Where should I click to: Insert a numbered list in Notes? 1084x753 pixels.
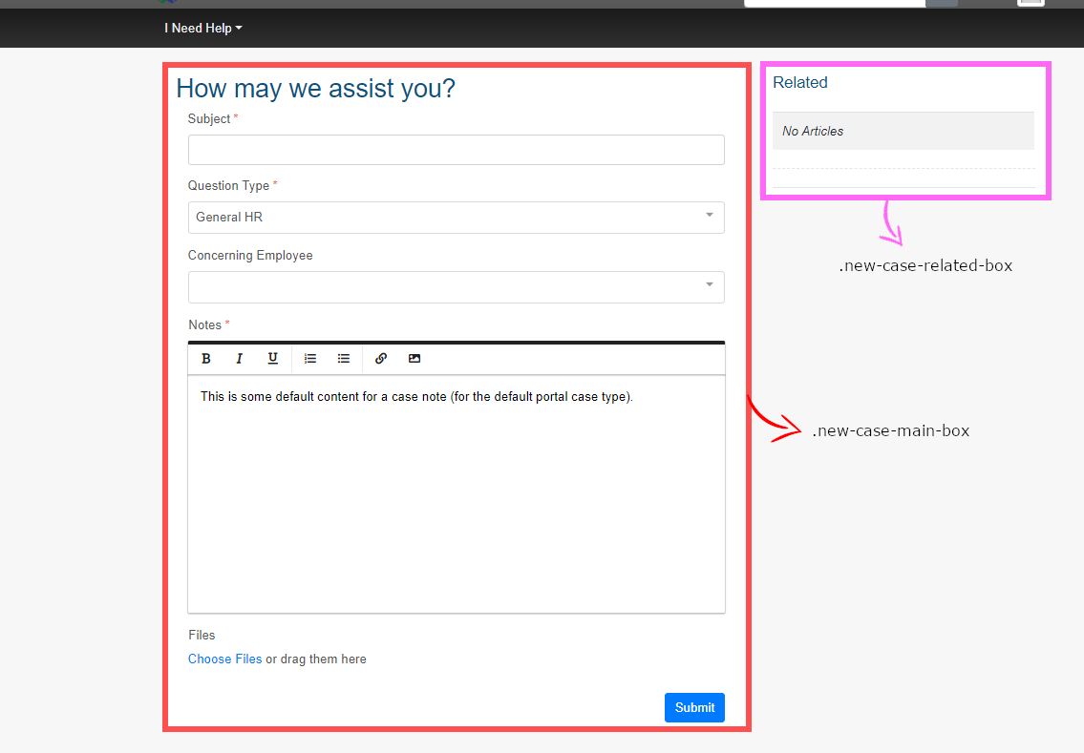tap(310, 359)
